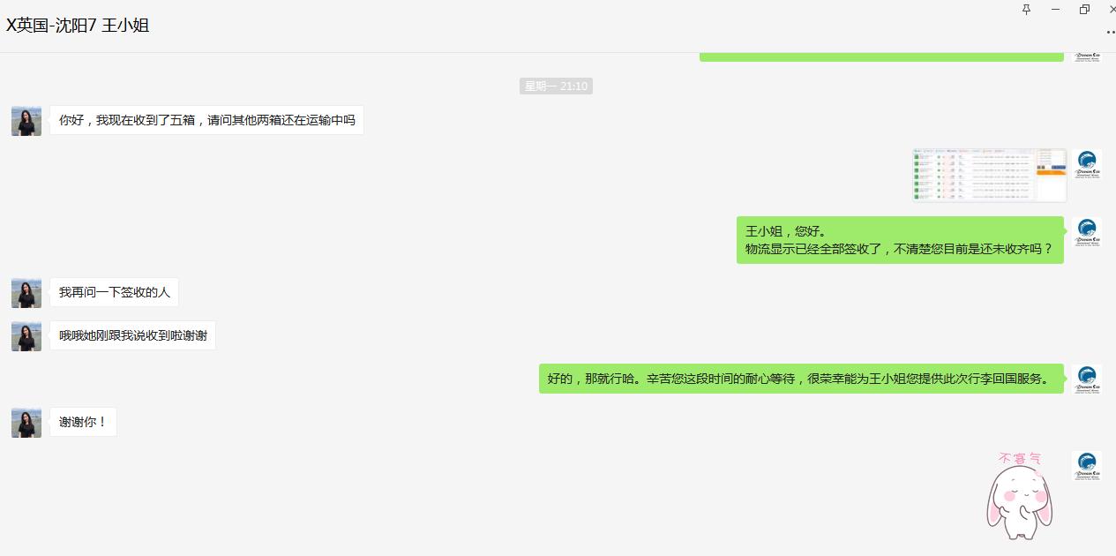
Task: Minimize the chat window
Action: [x=1055, y=10]
